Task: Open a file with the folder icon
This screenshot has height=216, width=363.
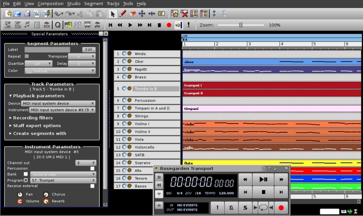Action: pyautogui.click(x=18, y=14)
